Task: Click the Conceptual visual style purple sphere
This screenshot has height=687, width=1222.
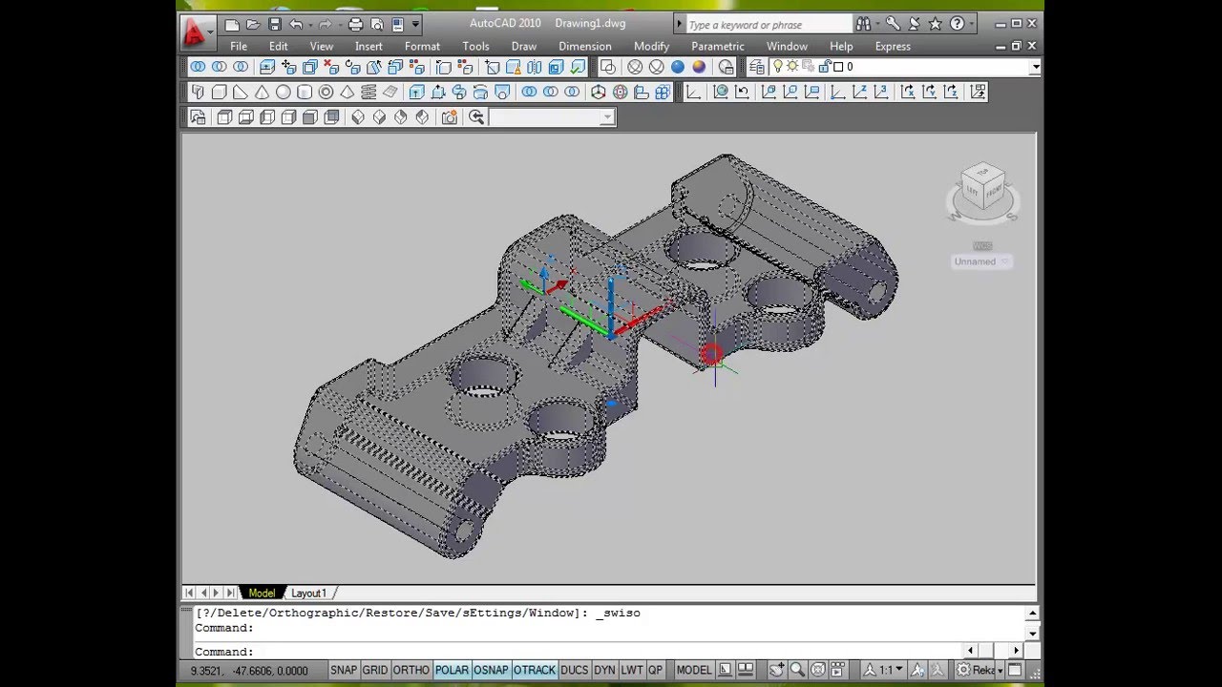Action: pyautogui.click(x=699, y=67)
